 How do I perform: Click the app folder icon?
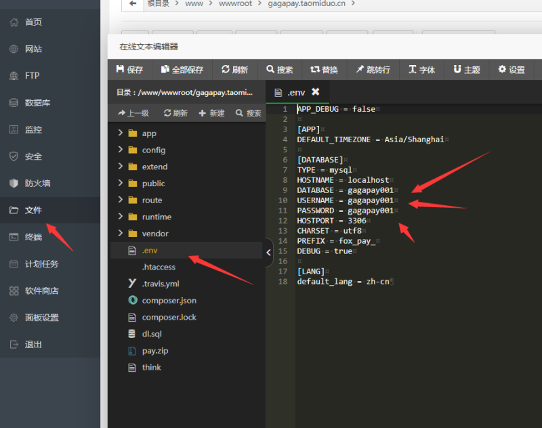pos(133,133)
